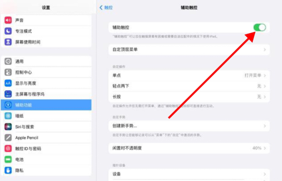Open the 长按 chevron
The image size is (282, 181).
coord(265,97)
